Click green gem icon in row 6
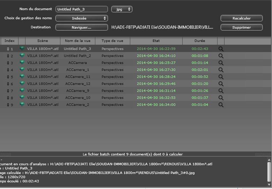Screen dimensions: 272x189 (x=22, y=83)
